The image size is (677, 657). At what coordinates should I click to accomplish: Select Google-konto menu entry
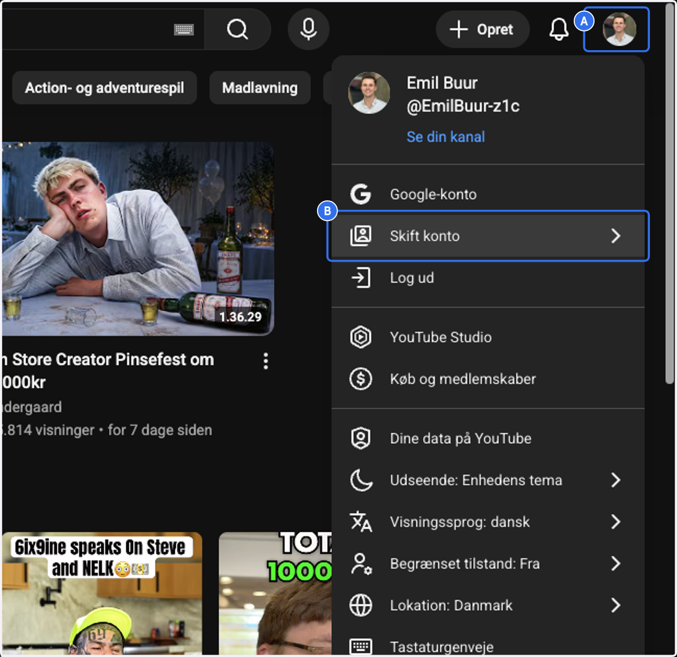[x=488, y=194]
